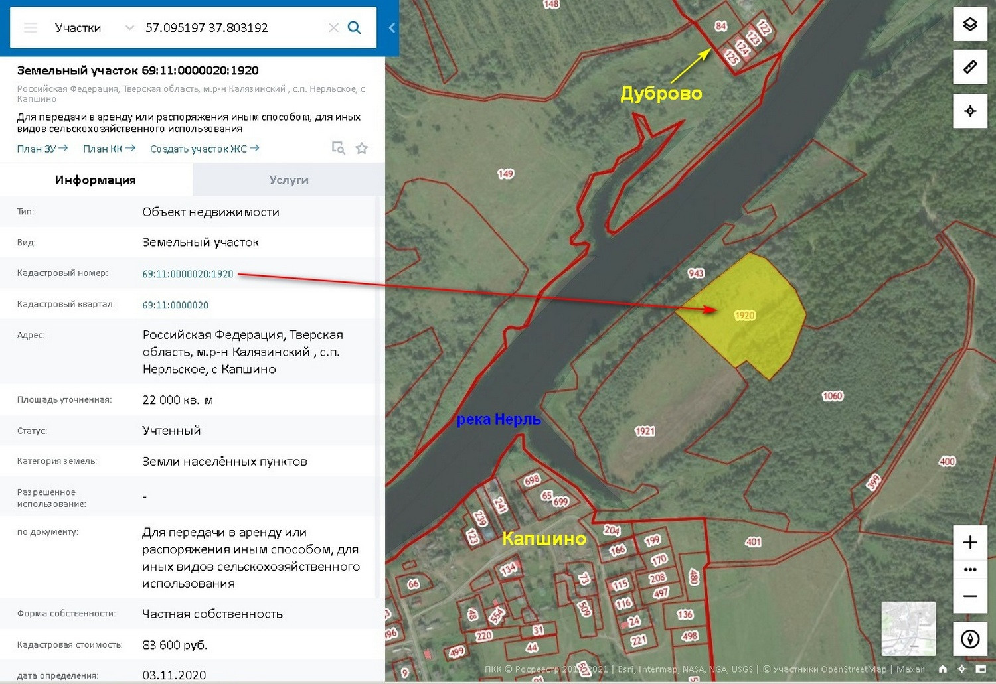Viewport: 996px width, 684px height.
Task: Open the План ЗУ link
Action: pos(42,149)
